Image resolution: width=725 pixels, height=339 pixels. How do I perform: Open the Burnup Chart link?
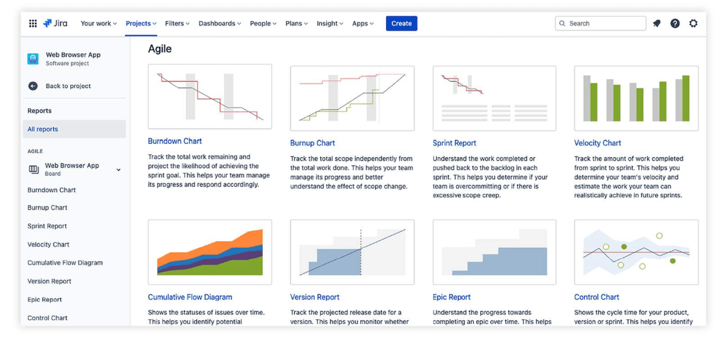tap(312, 143)
